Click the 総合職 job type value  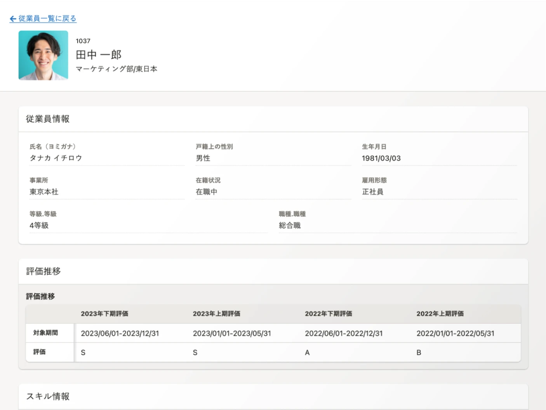290,226
